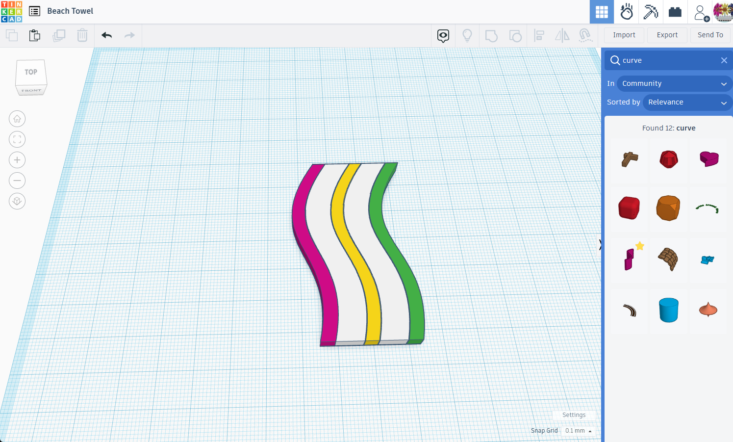The width and height of the screenshot is (733, 442).
Task: Collapse the shapes panel arrow
Action: 600,245
